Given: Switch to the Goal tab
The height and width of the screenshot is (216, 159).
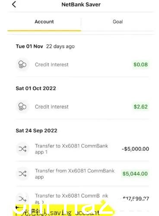Looking at the screenshot, I should 118,22.
